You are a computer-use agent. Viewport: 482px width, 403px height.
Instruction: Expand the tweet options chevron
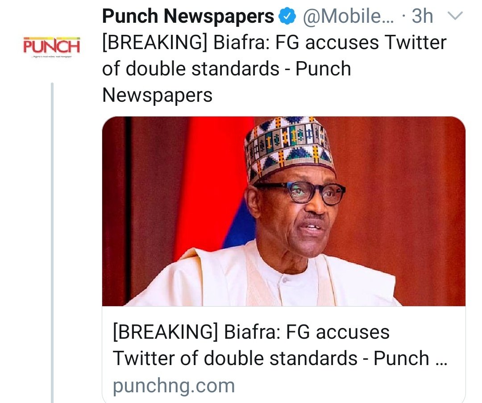(x=455, y=15)
